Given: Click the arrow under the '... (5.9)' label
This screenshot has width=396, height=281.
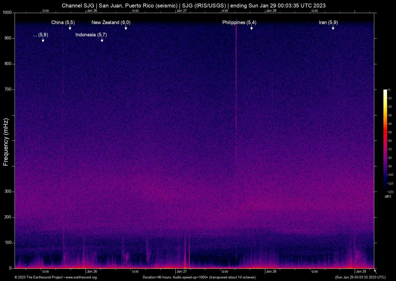Looking at the screenshot, I should coord(43,40).
